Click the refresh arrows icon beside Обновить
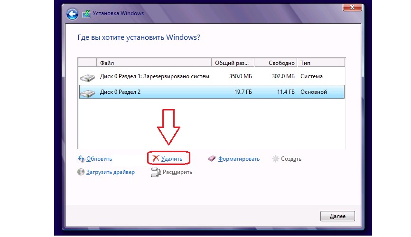 click(81, 159)
